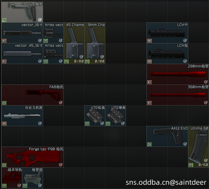Viewport: 209px width, 189px height.
Task: Click checkmark icon on LCH短
Action: 185,61
